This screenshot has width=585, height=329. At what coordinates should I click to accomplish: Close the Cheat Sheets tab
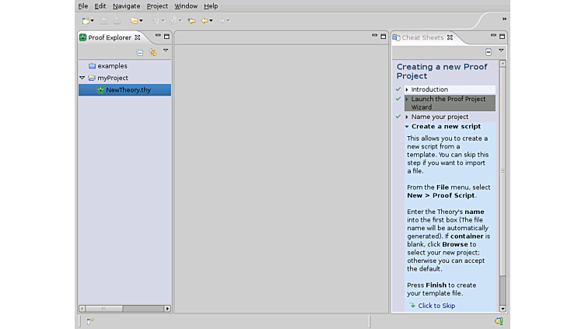pyautogui.click(x=450, y=37)
